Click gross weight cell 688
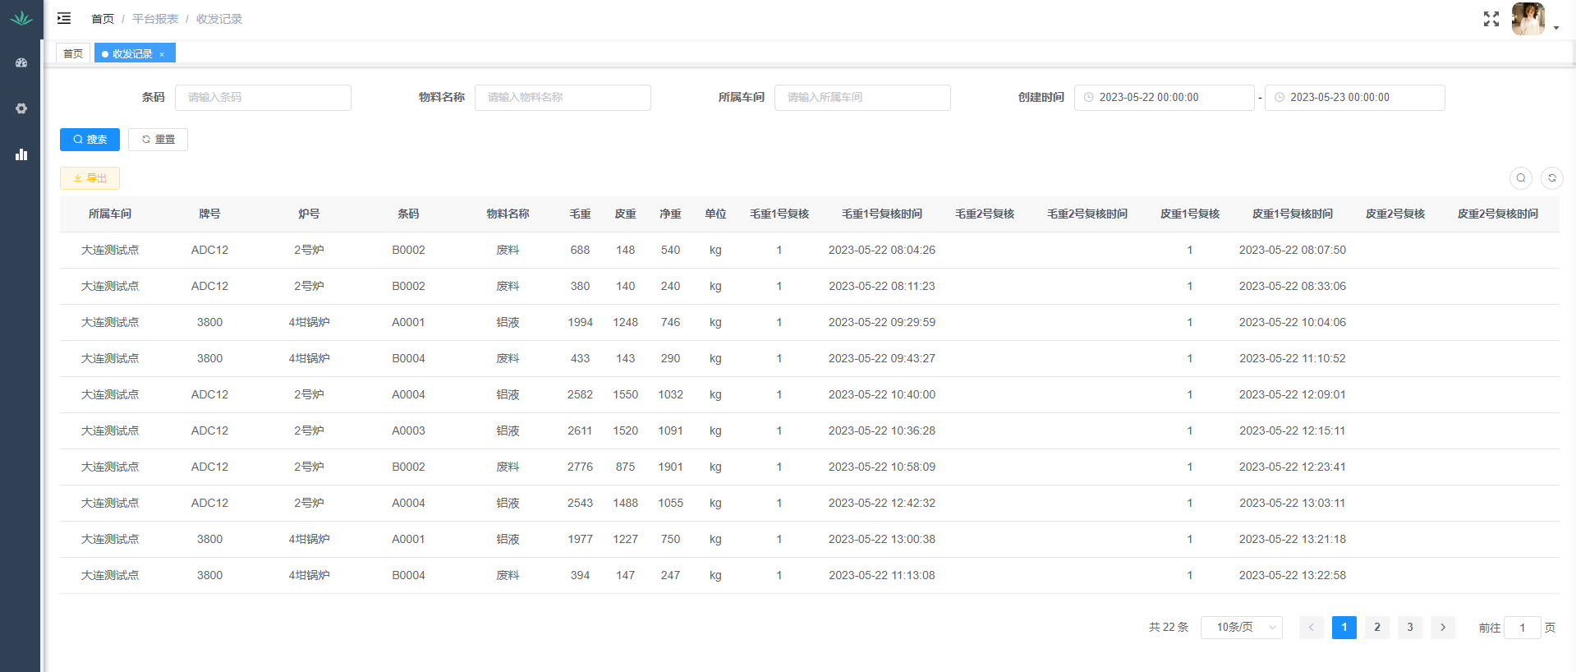 point(580,250)
